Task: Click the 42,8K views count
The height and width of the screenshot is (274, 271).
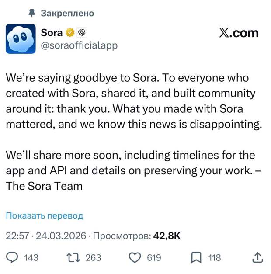Action: tap(167, 236)
